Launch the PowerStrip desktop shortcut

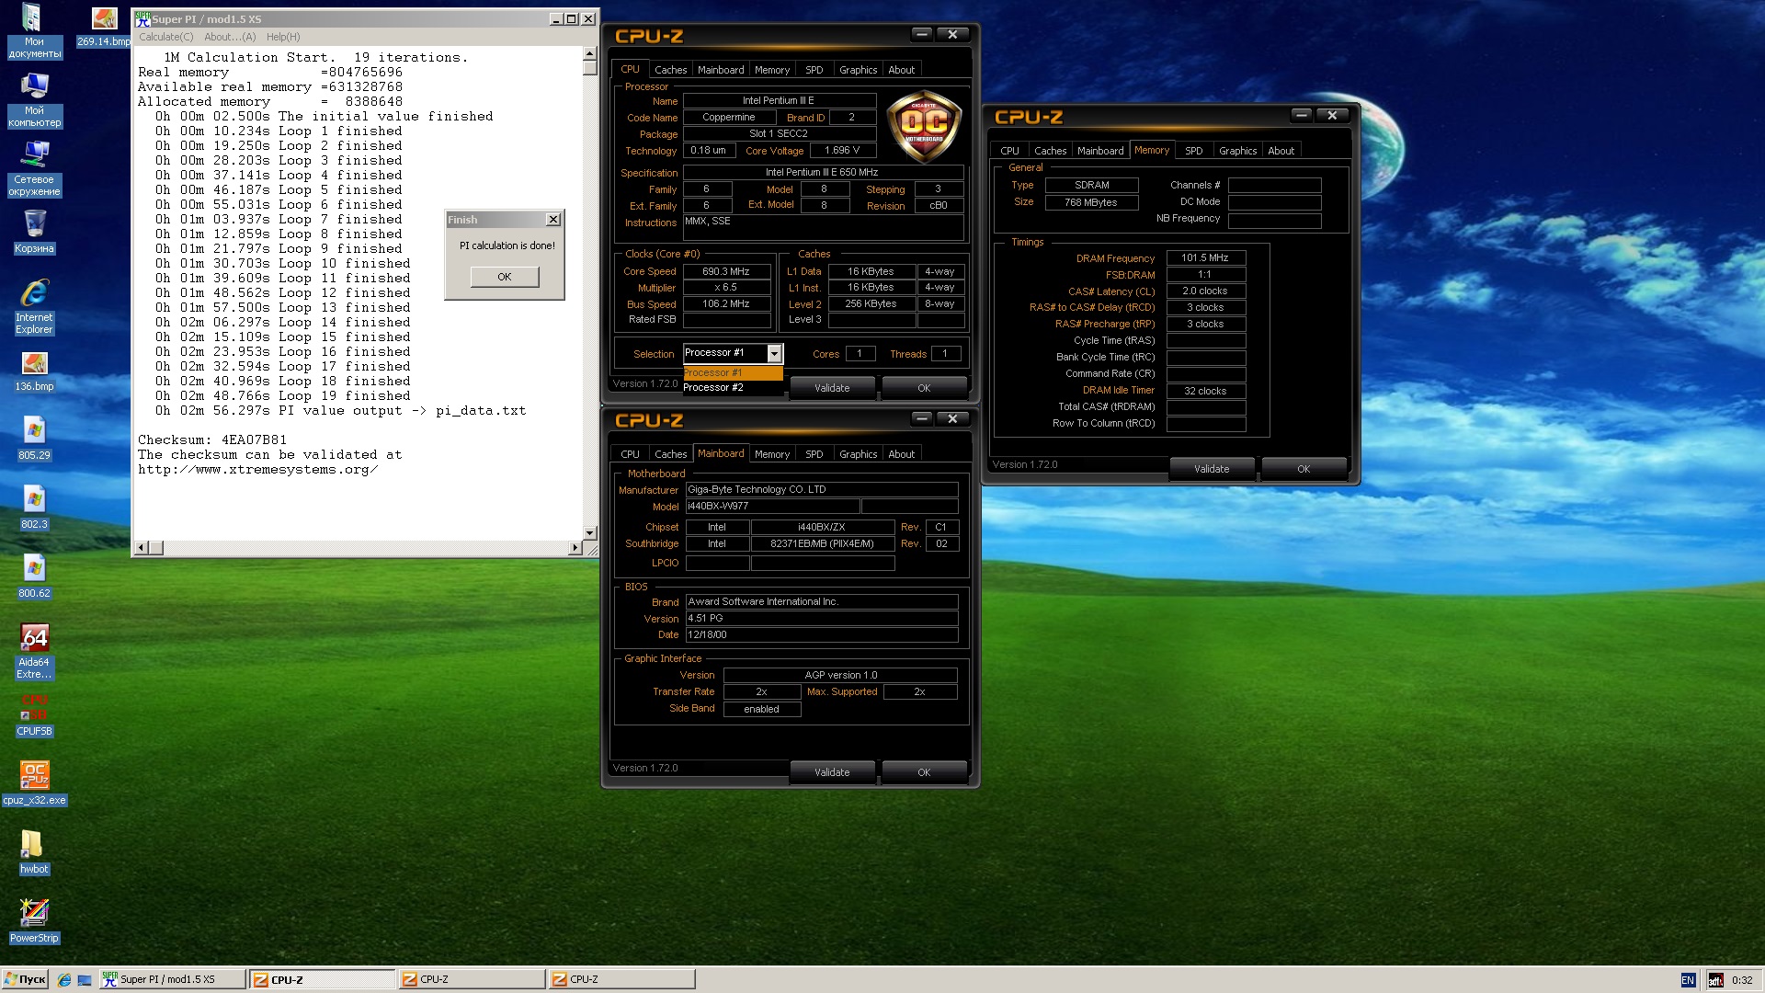click(34, 921)
